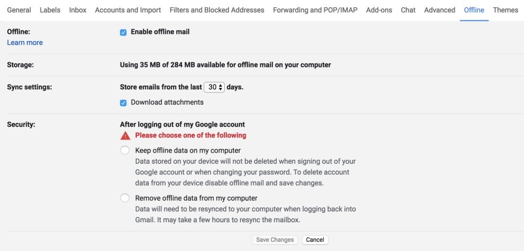Select Keep offline data on my computer
This screenshot has width=524, height=251.
pos(125,151)
